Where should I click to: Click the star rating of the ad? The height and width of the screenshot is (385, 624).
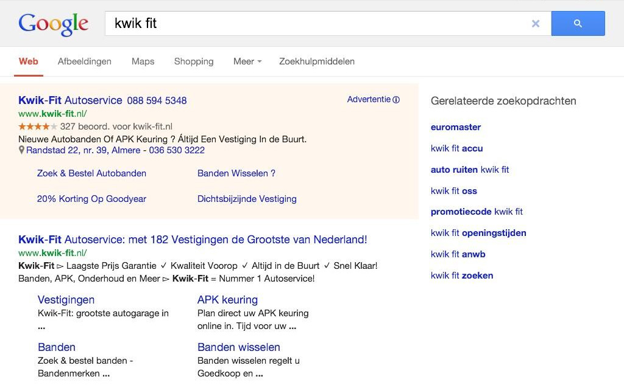(x=38, y=127)
